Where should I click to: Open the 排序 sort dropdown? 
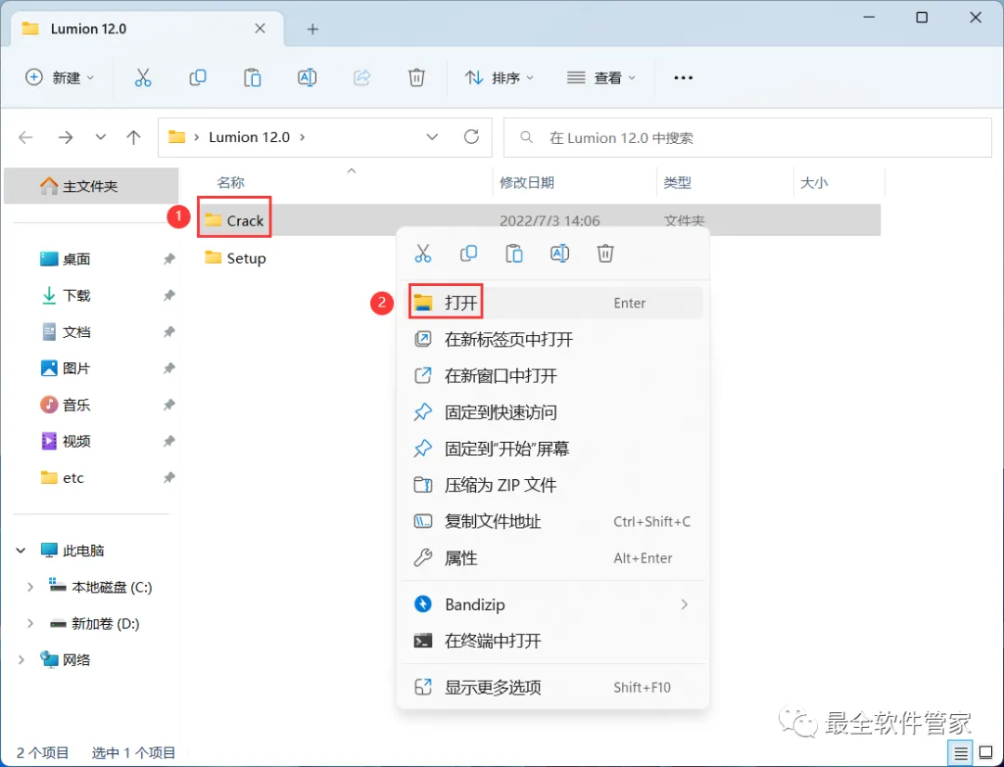pyautogui.click(x=499, y=78)
